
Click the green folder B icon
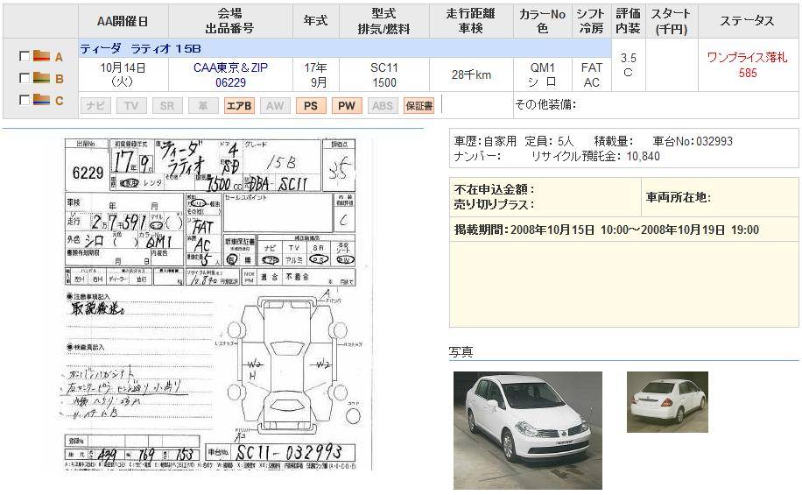41,78
